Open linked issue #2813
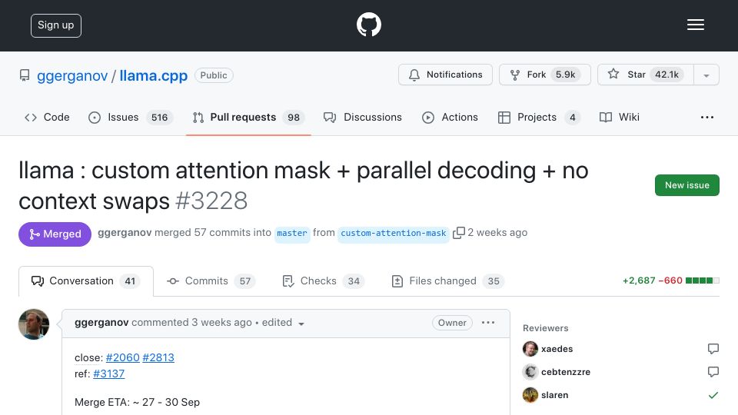The width and height of the screenshot is (738, 415). [158, 357]
